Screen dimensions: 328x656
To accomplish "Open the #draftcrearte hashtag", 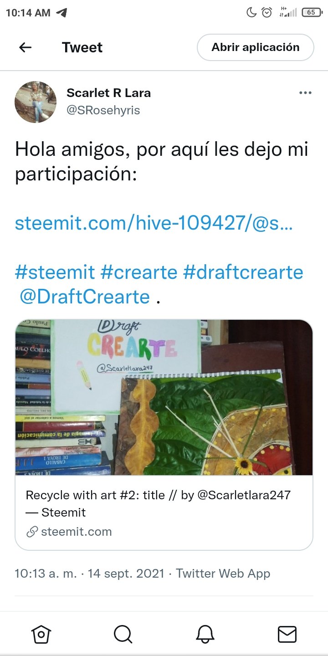I will coord(243,272).
